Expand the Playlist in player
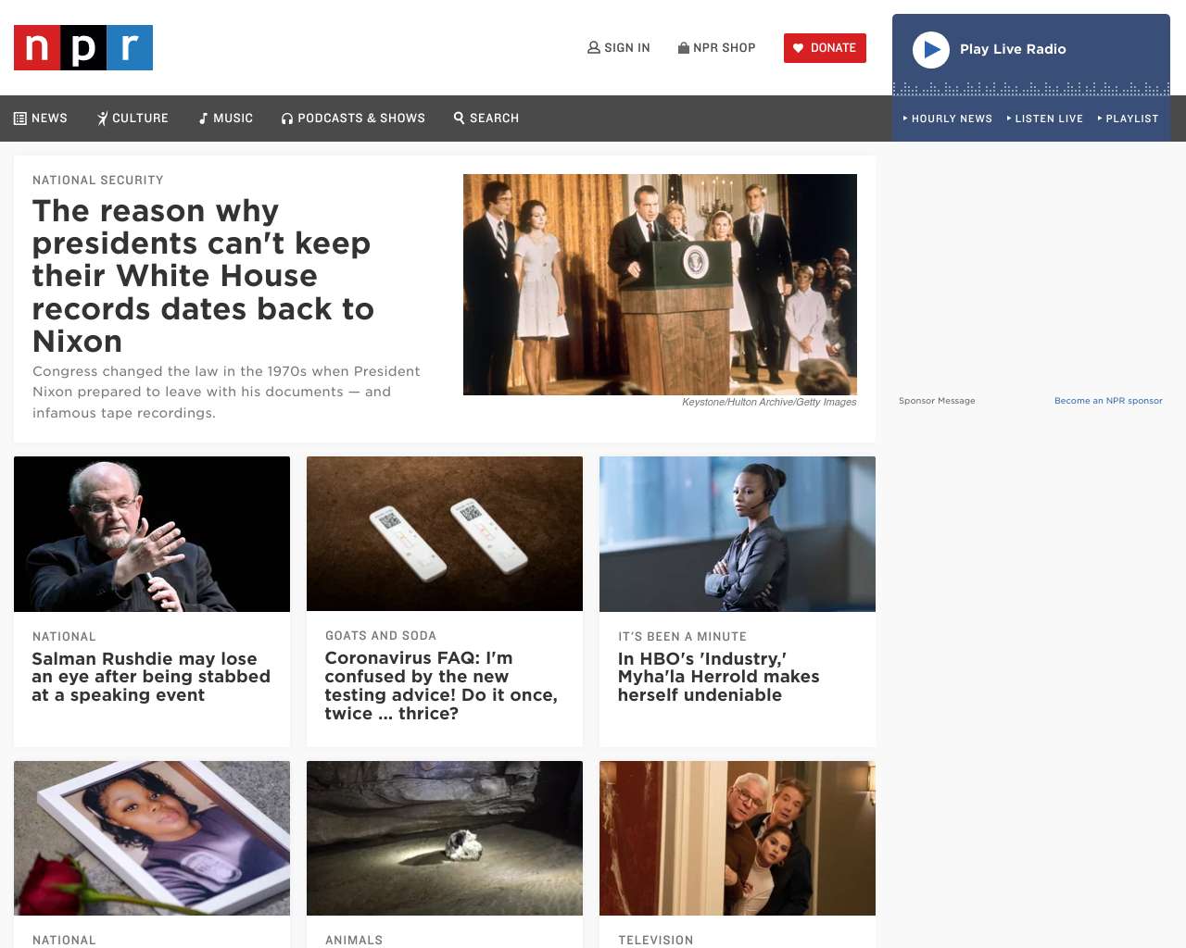This screenshot has width=1186, height=948. tap(1129, 118)
